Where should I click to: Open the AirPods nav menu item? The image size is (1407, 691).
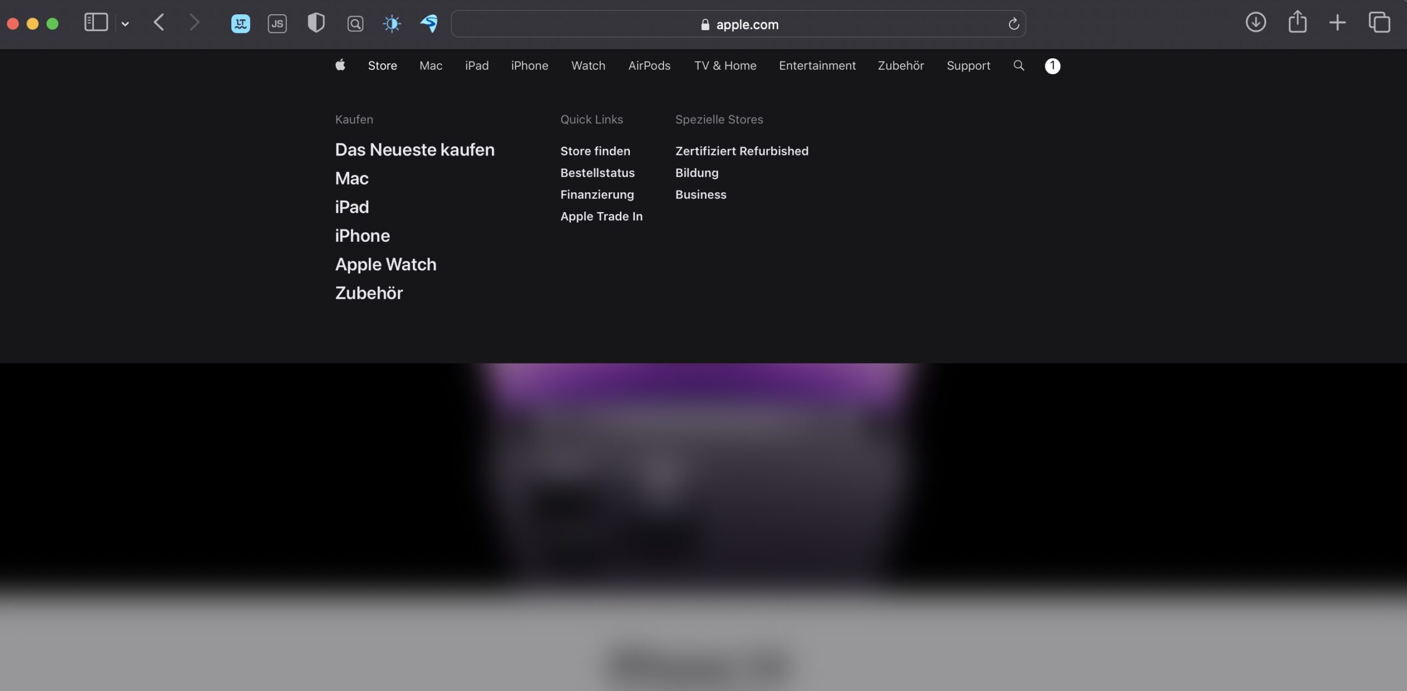(x=649, y=65)
